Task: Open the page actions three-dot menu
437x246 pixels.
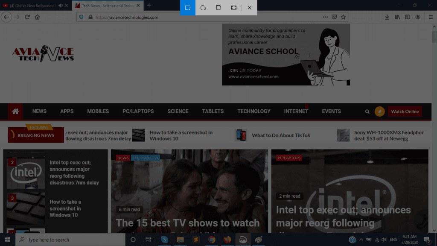Action: (325, 17)
